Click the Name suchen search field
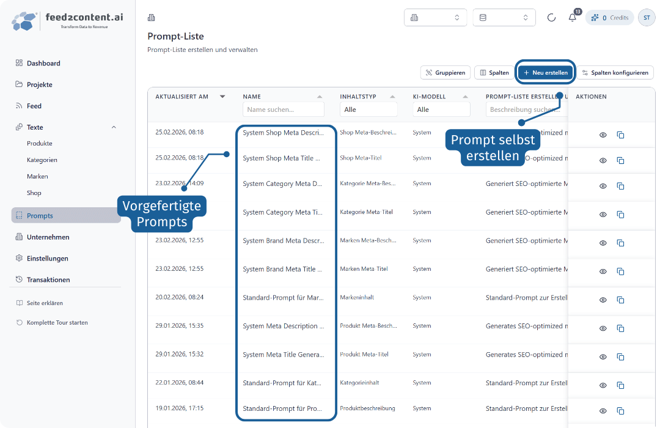This screenshot has height=428, width=660. coord(283,109)
